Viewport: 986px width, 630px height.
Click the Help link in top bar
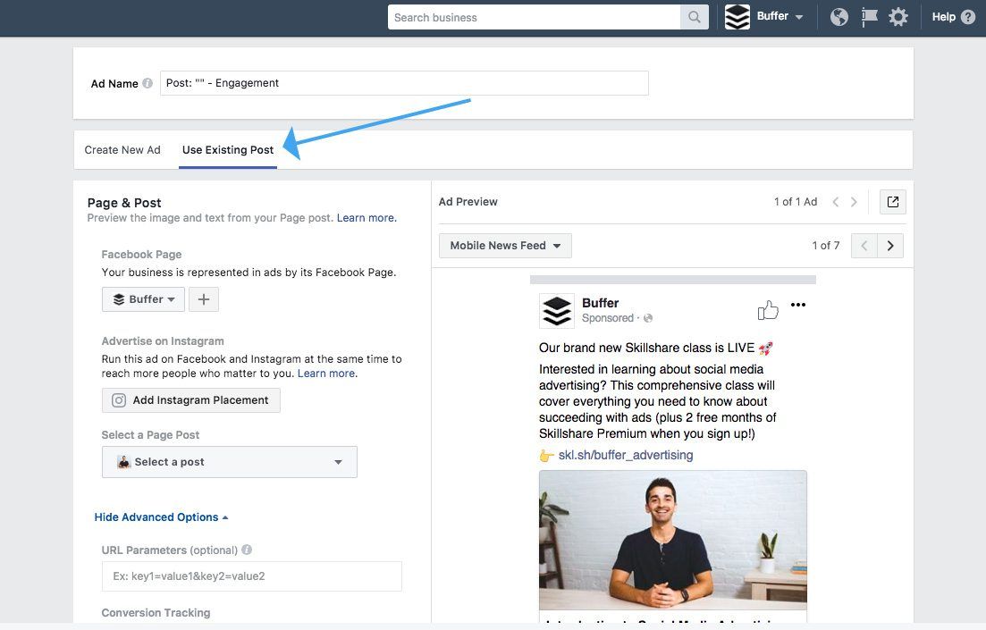click(943, 17)
